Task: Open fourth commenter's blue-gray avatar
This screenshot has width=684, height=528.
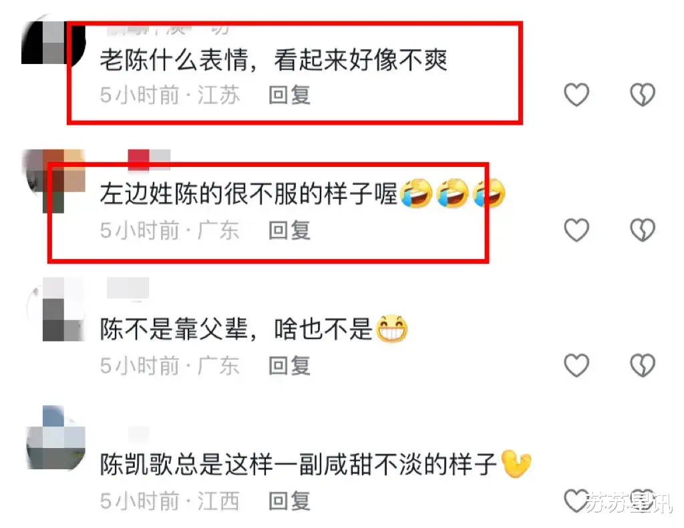Action: tap(56, 438)
